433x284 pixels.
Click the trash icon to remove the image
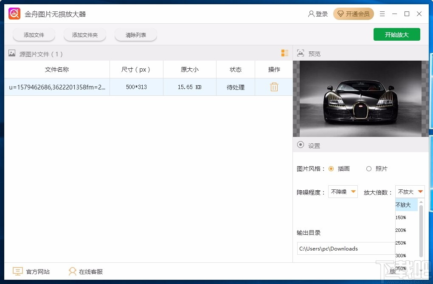[274, 87]
